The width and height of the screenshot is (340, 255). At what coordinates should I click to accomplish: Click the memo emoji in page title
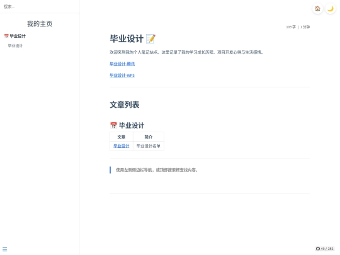coord(150,39)
